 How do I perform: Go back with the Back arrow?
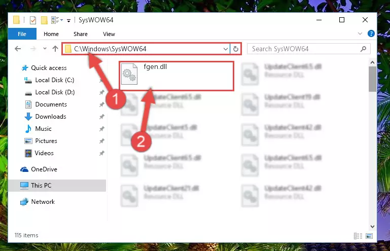[18, 49]
